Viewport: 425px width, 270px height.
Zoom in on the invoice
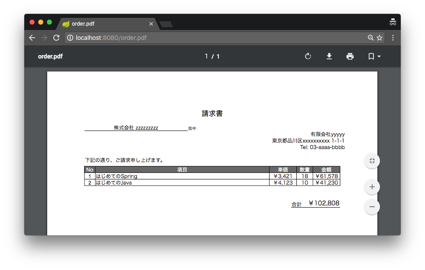point(372,187)
